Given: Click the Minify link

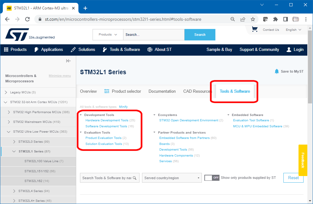Looking at the screenshot, I should [123, 107].
